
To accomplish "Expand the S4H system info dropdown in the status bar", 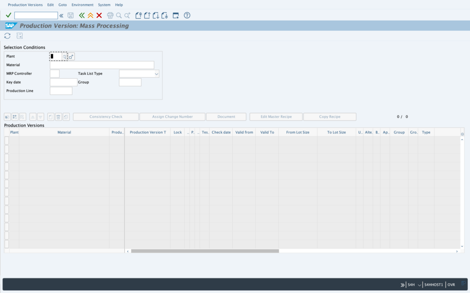I will point(420,285).
